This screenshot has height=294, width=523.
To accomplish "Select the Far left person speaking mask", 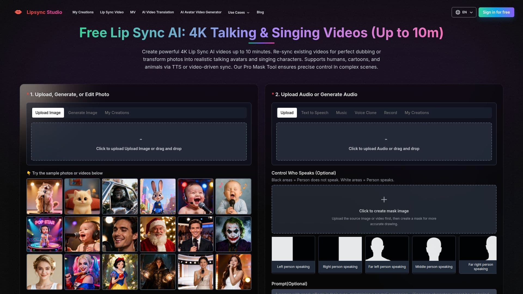I will 387,255.
